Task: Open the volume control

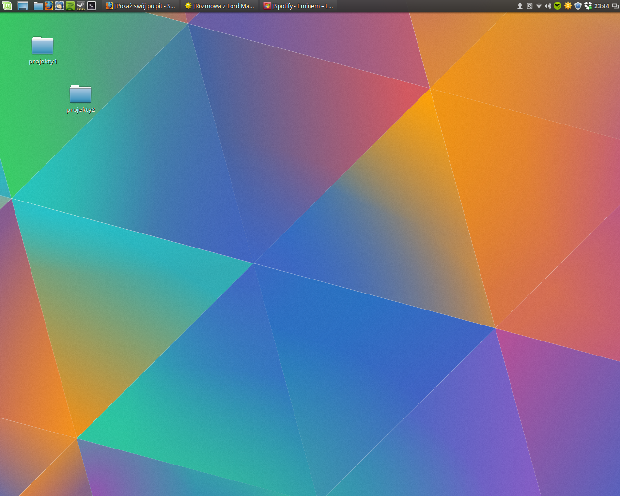Action: pos(548,6)
